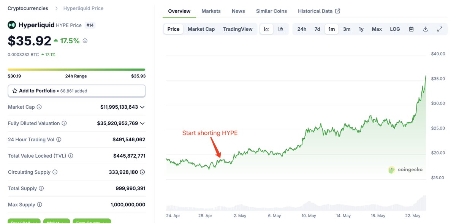The width and height of the screenshot is (456, 223).
Task: Click the 10. May axis label
Action: [309, 216]
